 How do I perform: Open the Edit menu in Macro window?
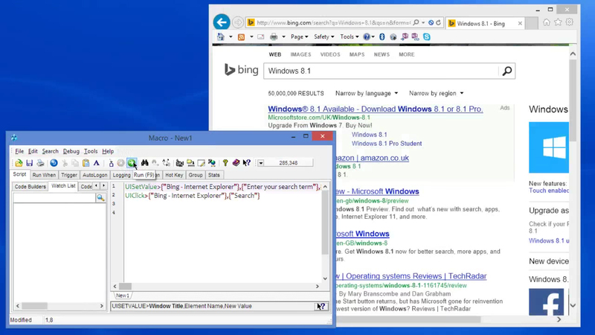pyautogui.click(x=33, y=151)
